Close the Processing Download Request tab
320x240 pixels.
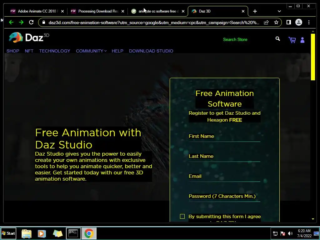click(x=122, y=11)
